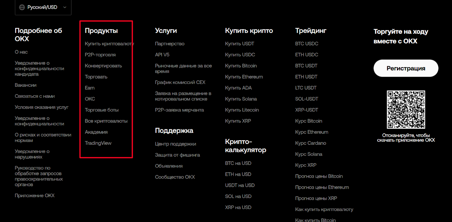Viewport: 452px width, 222px height.
Task: Open the ETH USDT trading pair
Action: pos(306,77)
